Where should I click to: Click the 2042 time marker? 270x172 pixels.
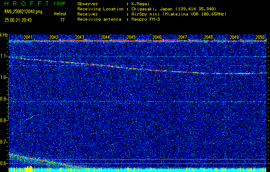pyautogui.click(x=54, y=37)
